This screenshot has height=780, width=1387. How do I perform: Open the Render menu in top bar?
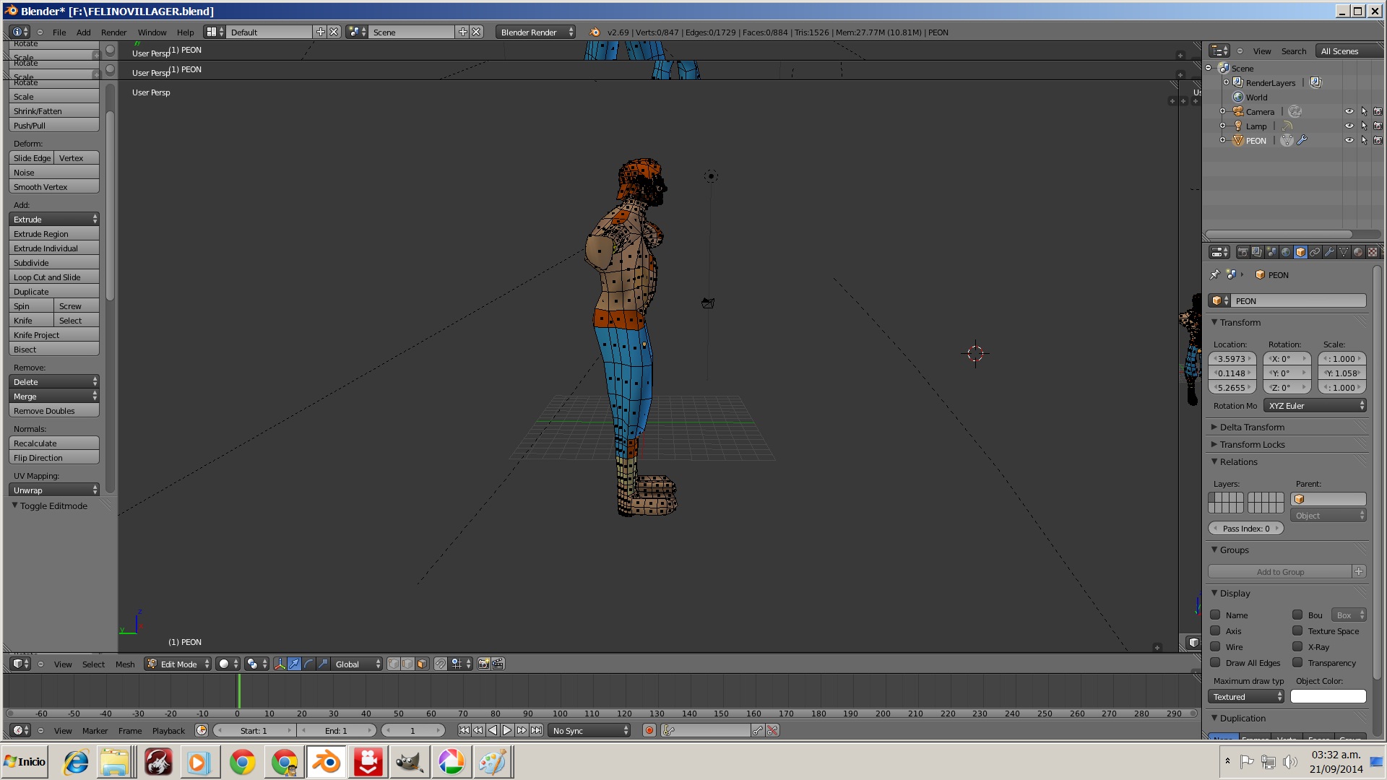pyautogui.click(x=113, y=32)
